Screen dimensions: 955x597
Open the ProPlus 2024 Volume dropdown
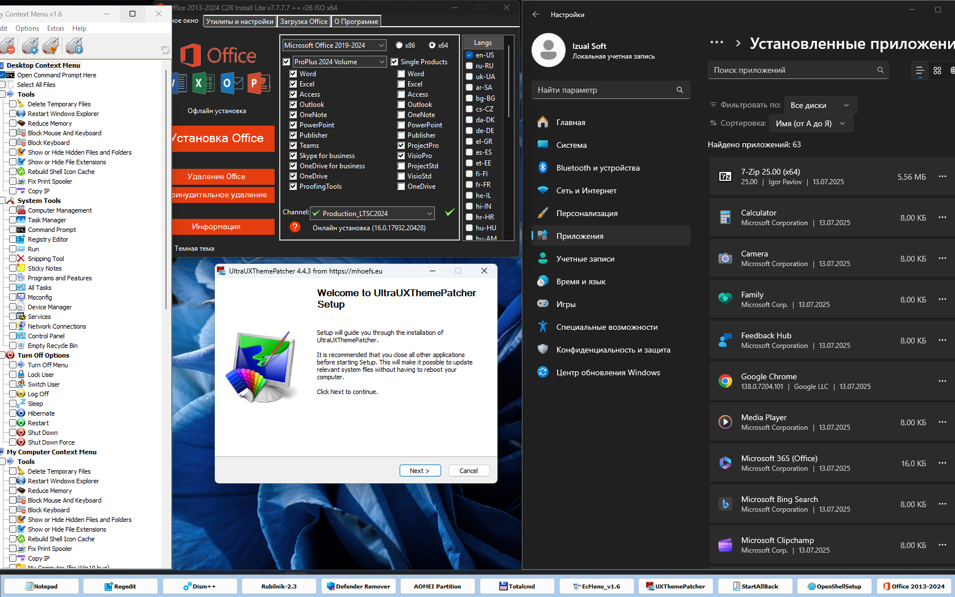tap(340, 61)
